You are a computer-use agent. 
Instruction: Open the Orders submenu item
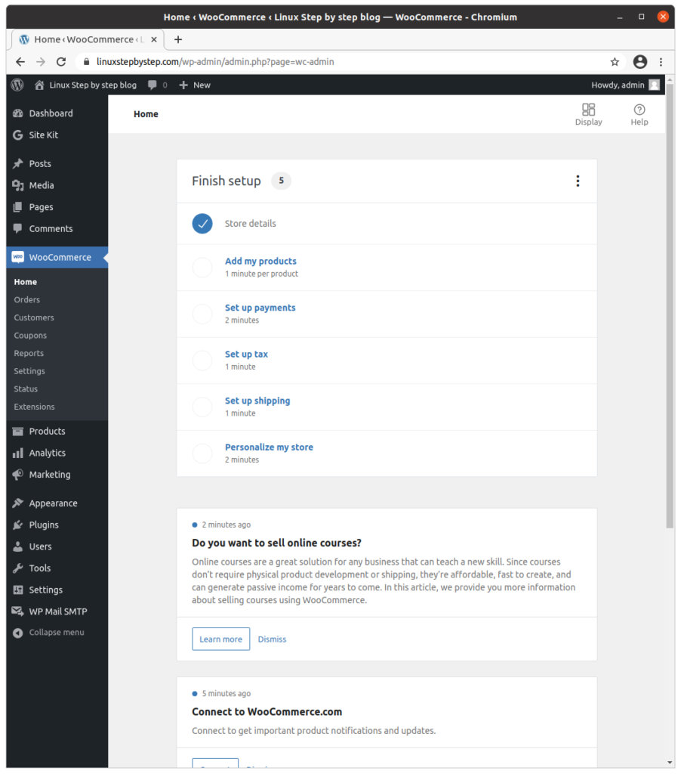[27, 299]
